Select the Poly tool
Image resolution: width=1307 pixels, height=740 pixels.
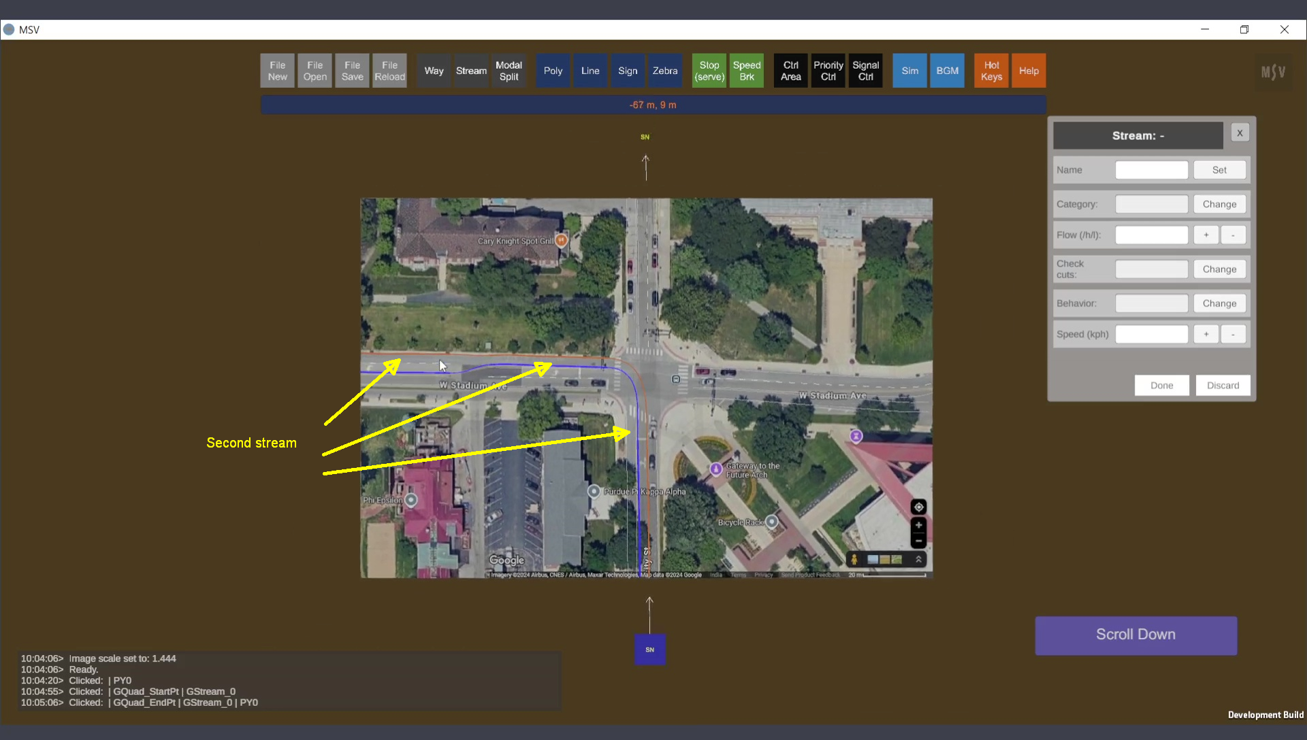tap(553, 71)
